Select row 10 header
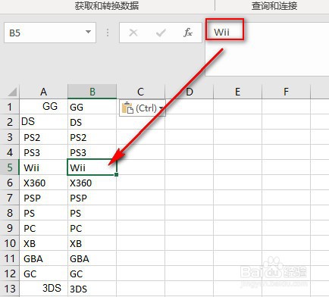329x297 pixels. (x=10, y=243)
